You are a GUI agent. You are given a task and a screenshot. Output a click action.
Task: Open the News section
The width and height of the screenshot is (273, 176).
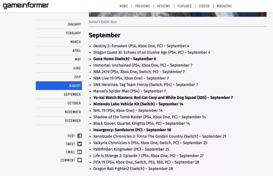[123, 6]
